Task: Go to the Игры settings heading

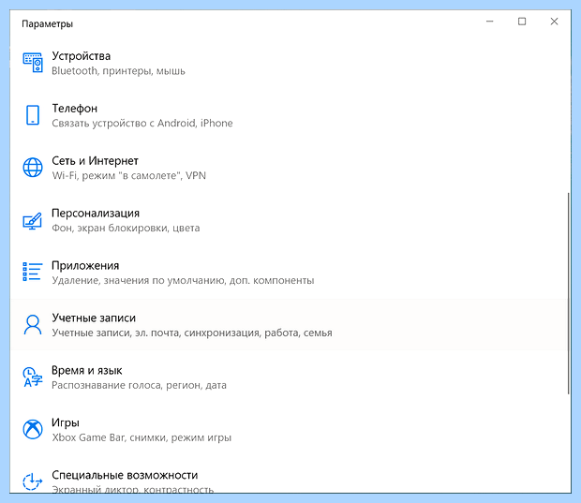Action: coord(66,422)
